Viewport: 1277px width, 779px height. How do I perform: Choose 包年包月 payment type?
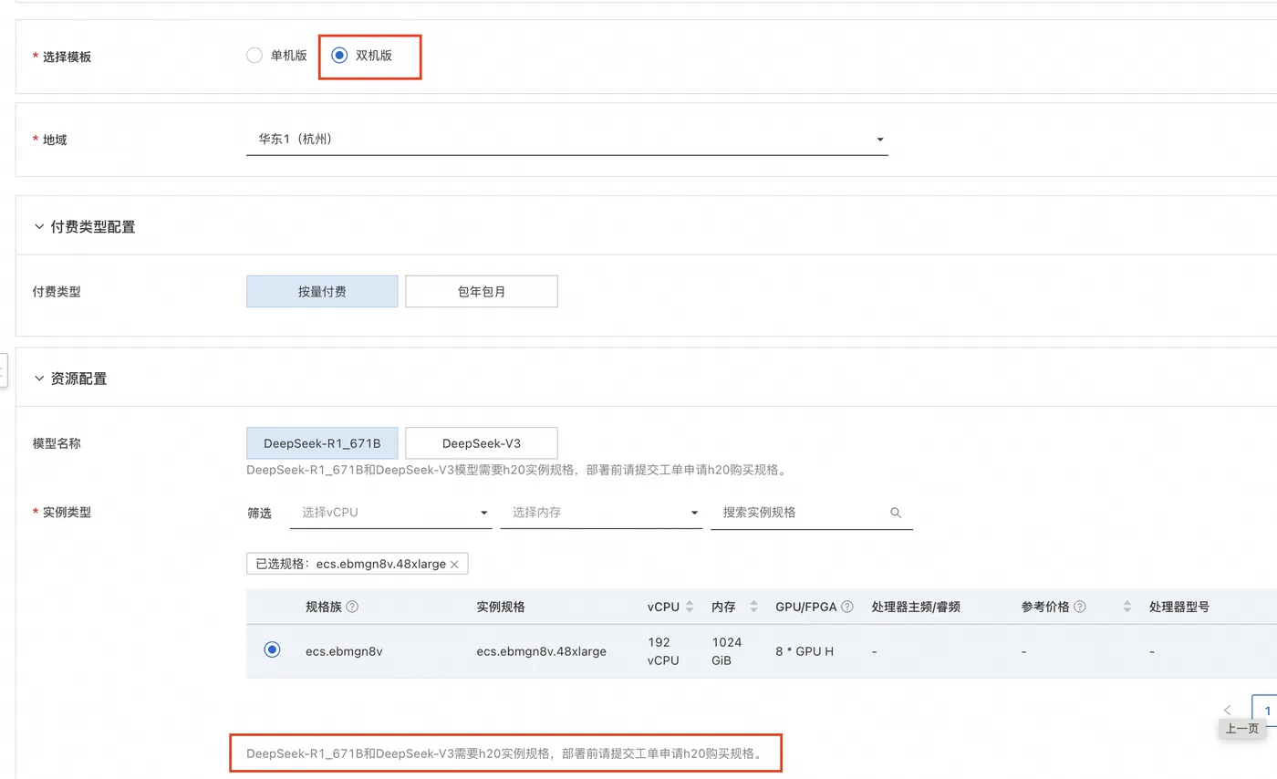click(x=482, y=292)
